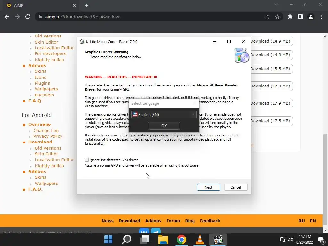
Task: Open Task View on taskbar
Action: (145, 240)
